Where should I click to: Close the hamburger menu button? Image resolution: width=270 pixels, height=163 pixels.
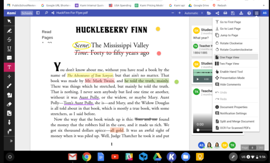pos(257,13)
